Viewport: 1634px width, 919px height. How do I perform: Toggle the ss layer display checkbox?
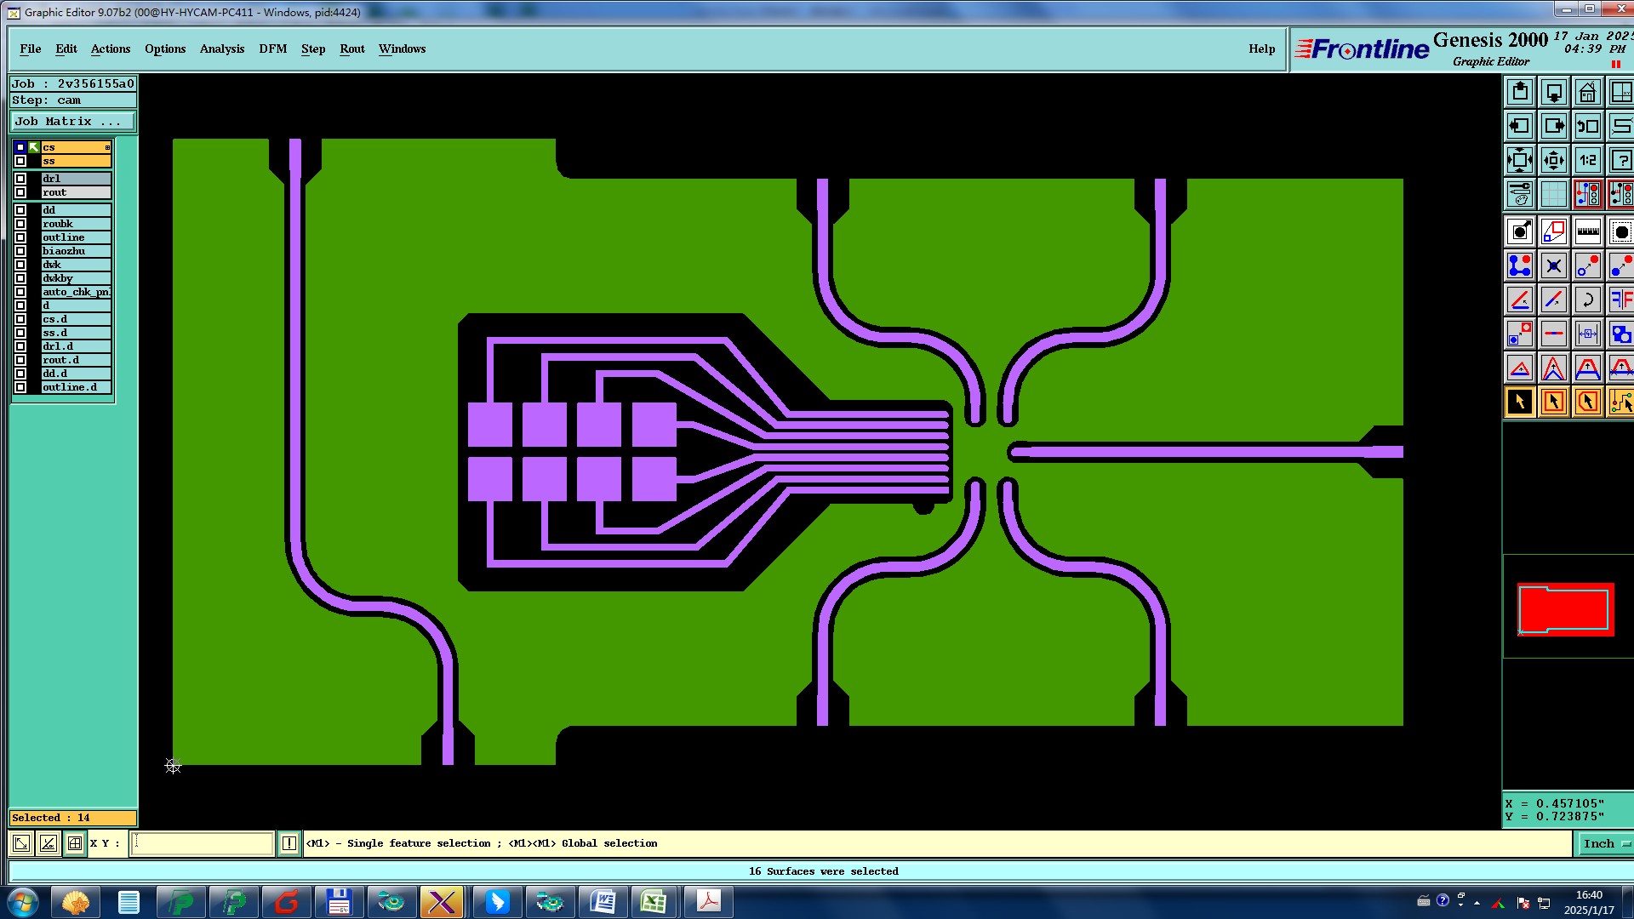(x=20, y=161)
